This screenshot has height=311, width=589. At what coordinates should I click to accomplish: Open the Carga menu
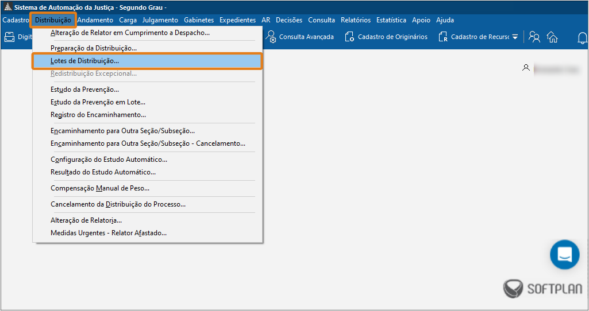(x=128, y=20)
